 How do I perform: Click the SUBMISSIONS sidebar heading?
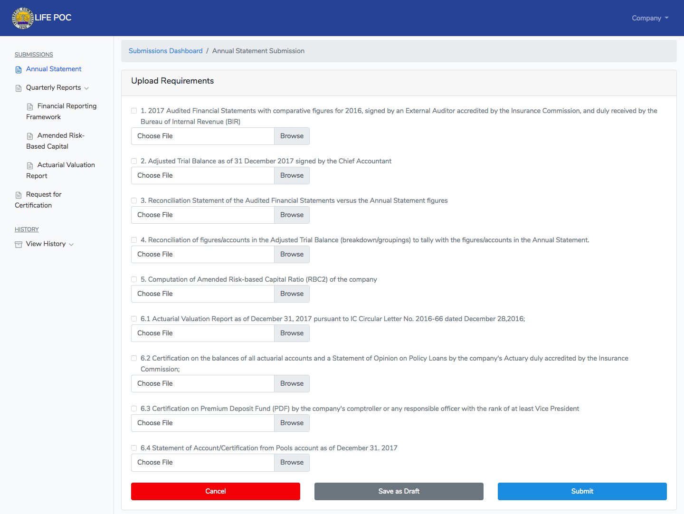click(x=34, y=55)
